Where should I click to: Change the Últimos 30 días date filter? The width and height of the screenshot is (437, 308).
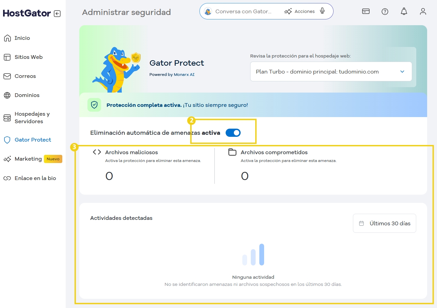[x=384, y=223]
